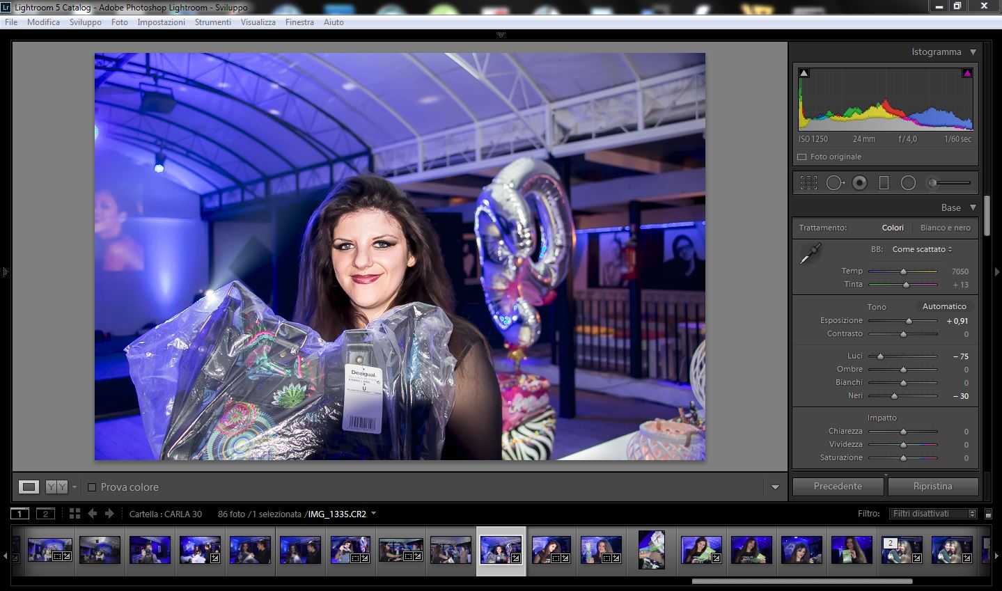Open the Sviluppo menu
Screen dimensions: 1002x591
click(x=85, y=22)
